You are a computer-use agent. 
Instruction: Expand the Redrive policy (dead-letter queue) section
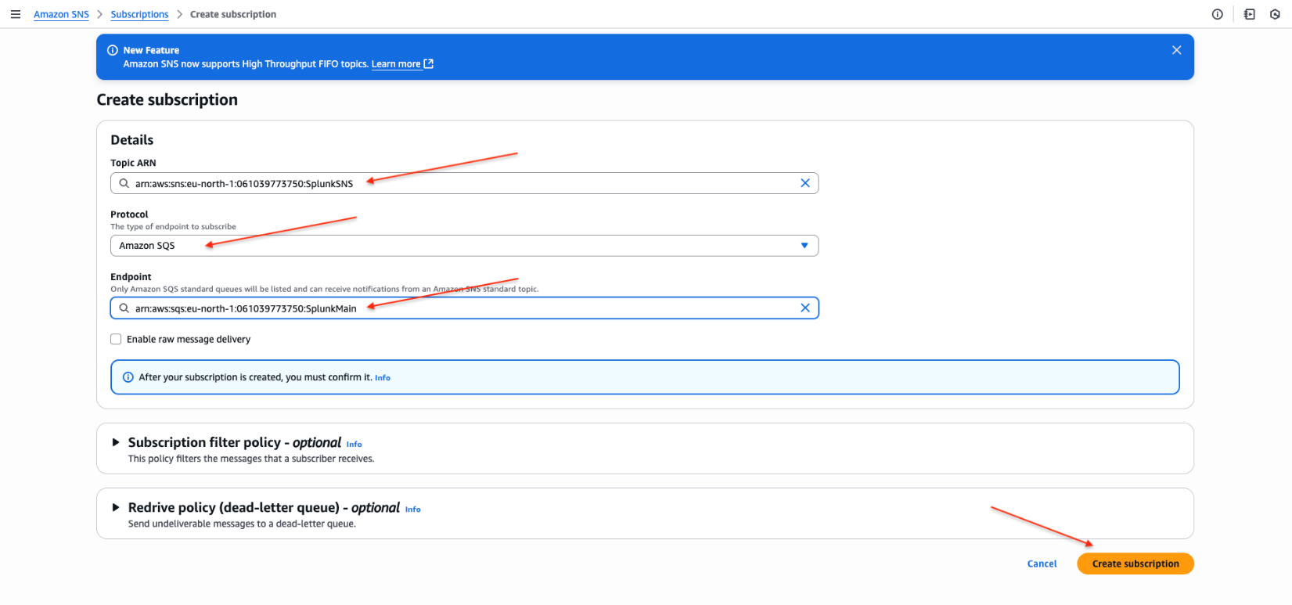pyautogui.click(x=116, y=508)
